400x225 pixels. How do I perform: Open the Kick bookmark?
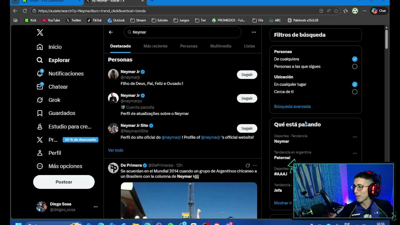pos(31,20)
